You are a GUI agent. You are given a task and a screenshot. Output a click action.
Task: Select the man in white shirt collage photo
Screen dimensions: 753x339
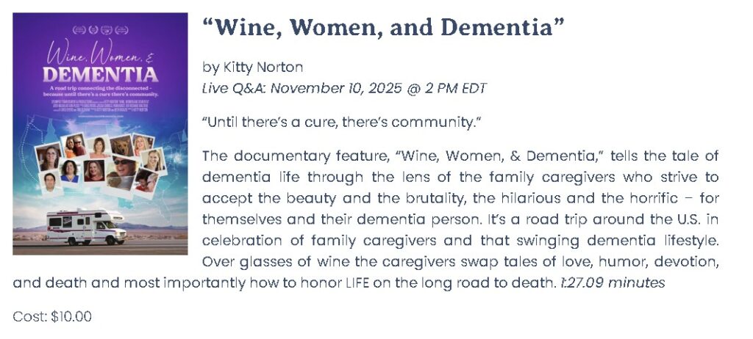click(51, 183)
